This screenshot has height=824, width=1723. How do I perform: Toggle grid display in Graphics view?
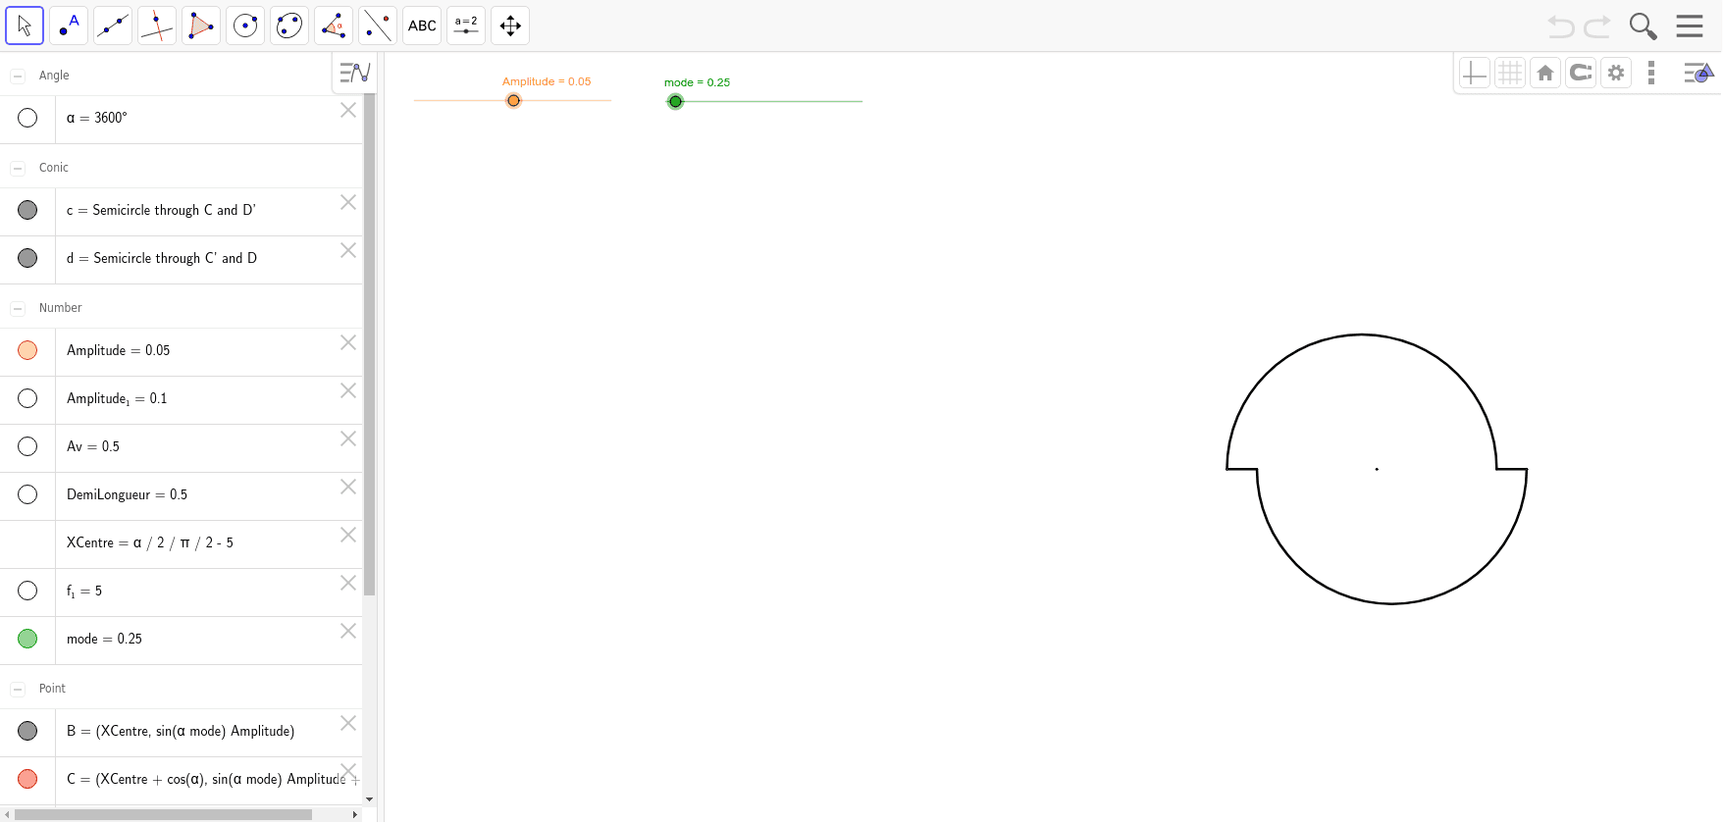(x=1510, y=73)
